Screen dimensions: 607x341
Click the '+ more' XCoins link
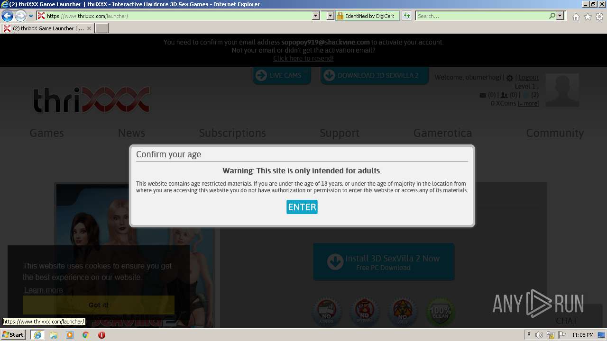[x=528, y=104]
